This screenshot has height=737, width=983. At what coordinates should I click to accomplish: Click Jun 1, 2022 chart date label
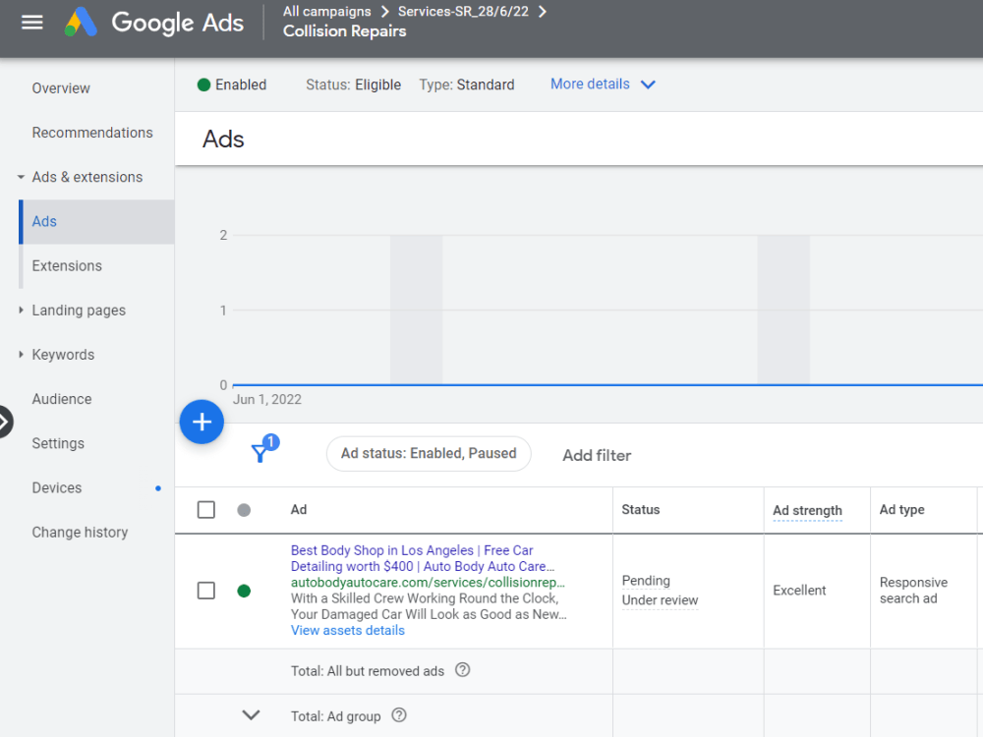click(267, 400)
